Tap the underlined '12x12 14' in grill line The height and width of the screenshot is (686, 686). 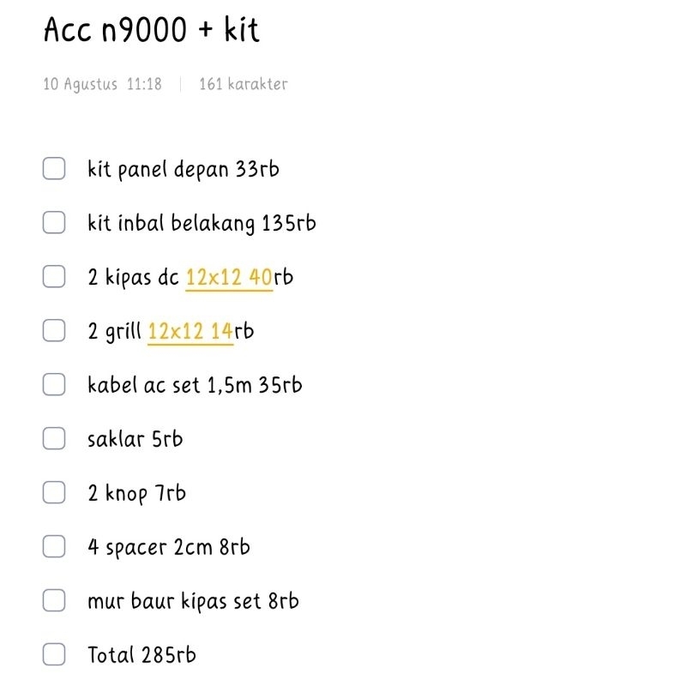coord(190,332)
